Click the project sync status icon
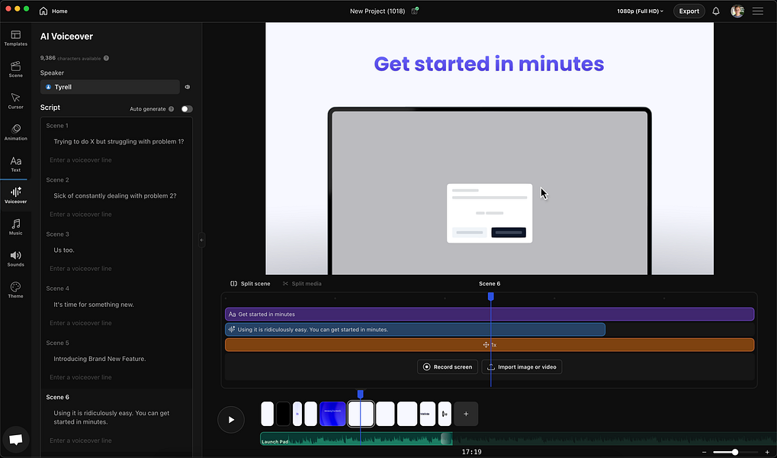 [415, 11]
